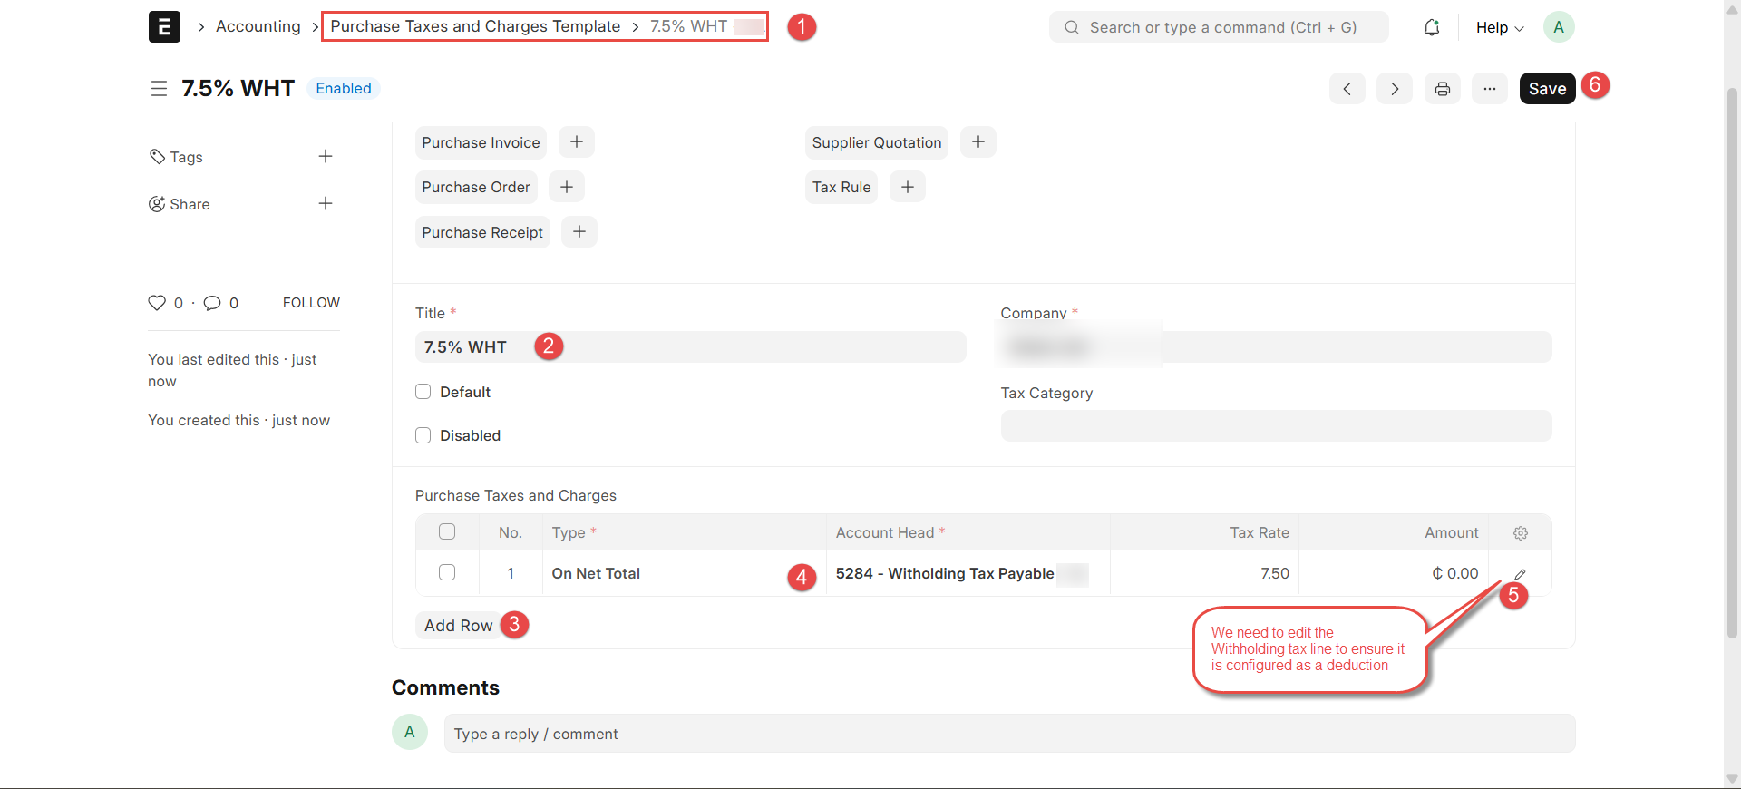Navigate to Accounting breadcrumb
Image resolution: width=1741 pixels, height=789 pixels.
[x=258, y=26]
